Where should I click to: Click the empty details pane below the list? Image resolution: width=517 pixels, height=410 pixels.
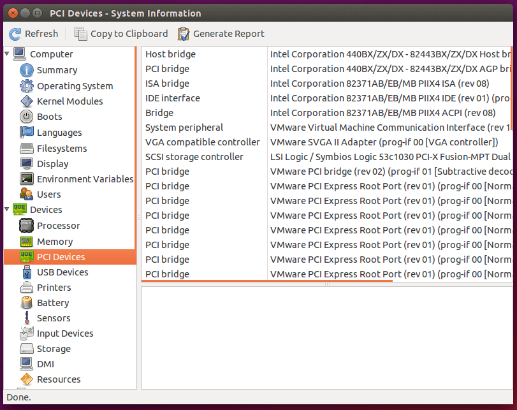[327, 338]
